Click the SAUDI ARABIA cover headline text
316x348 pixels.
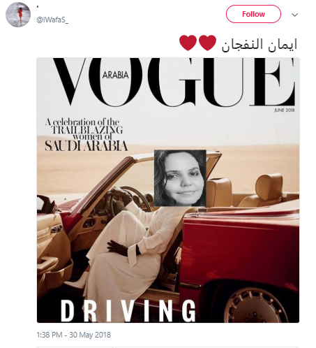point(86,146)
